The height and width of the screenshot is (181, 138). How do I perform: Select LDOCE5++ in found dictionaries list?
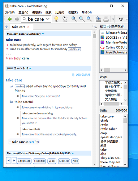tap(114, 38)
